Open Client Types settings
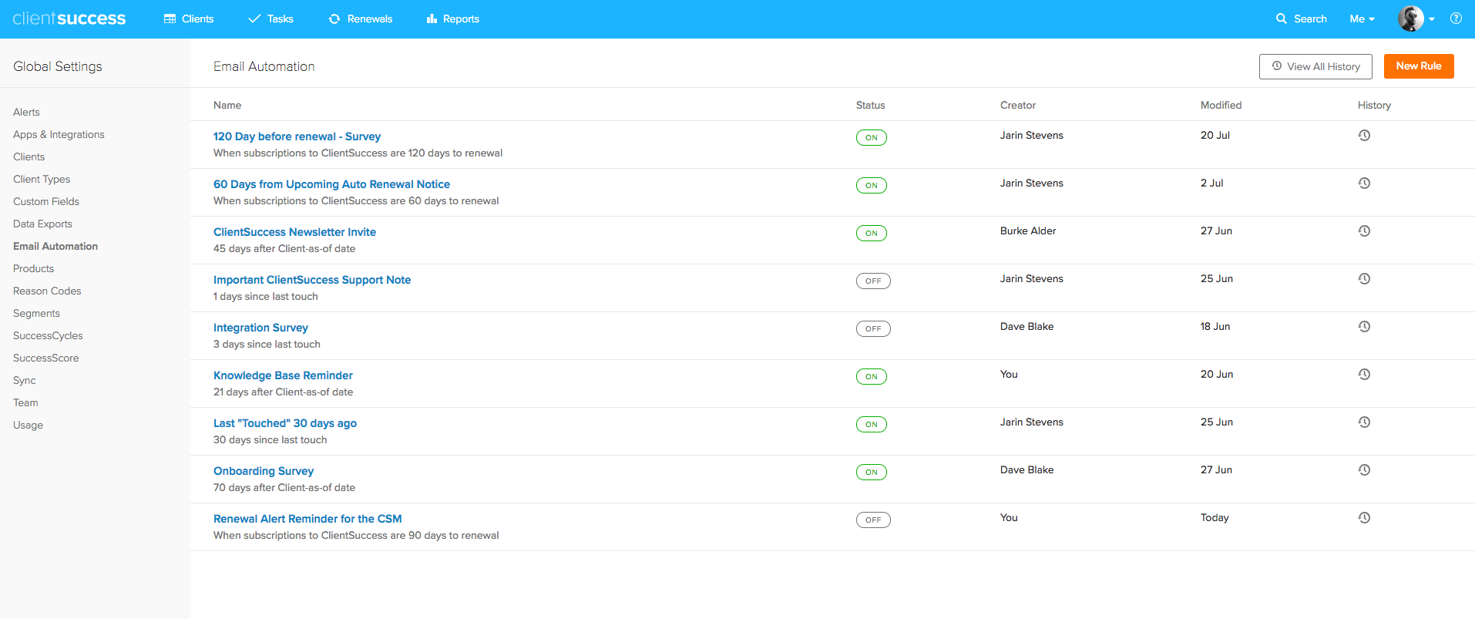1475x619 pixels. [42, 179]
